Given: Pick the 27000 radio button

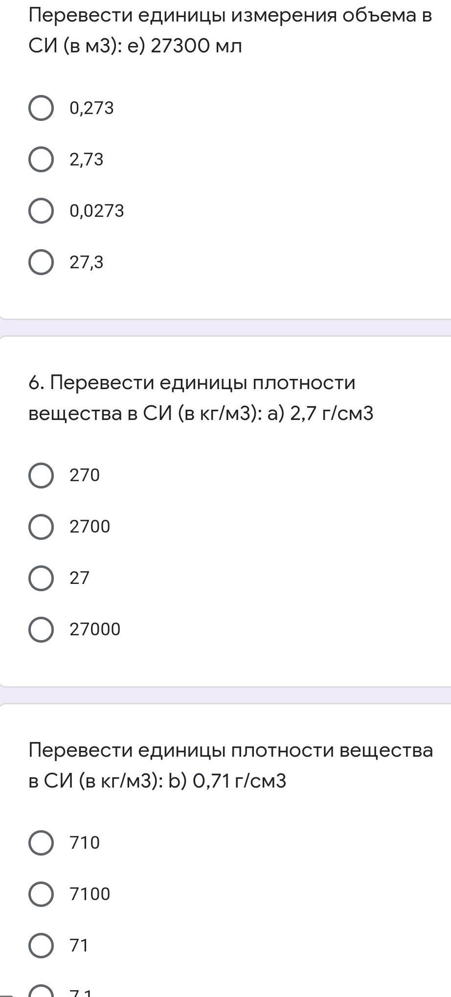Looking at the screenshot, I should 41,629.
